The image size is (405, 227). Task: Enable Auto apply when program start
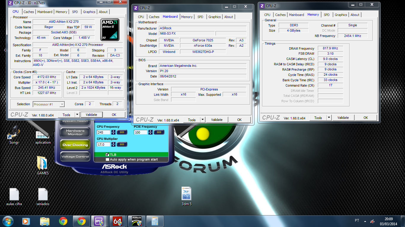107,159
